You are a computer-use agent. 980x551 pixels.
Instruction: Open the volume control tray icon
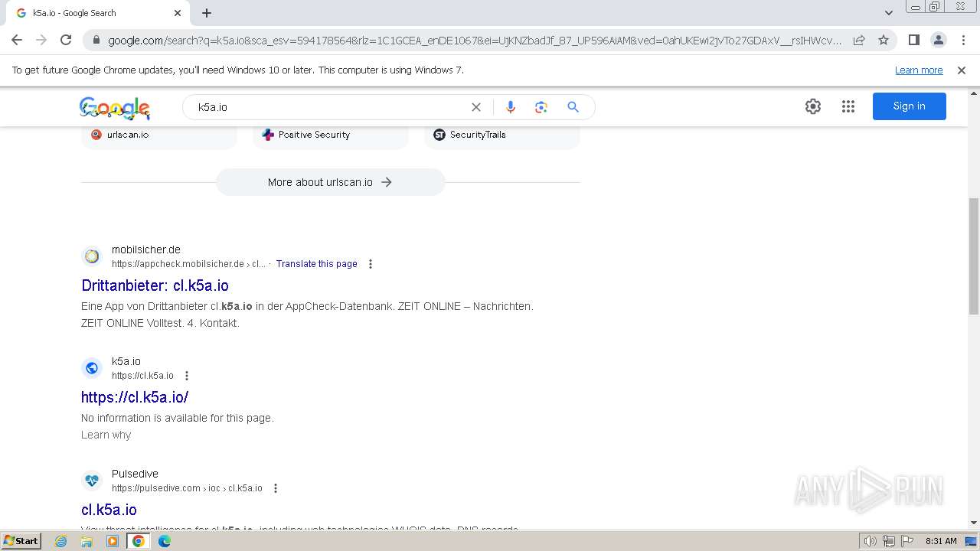[x=870, y=541]
